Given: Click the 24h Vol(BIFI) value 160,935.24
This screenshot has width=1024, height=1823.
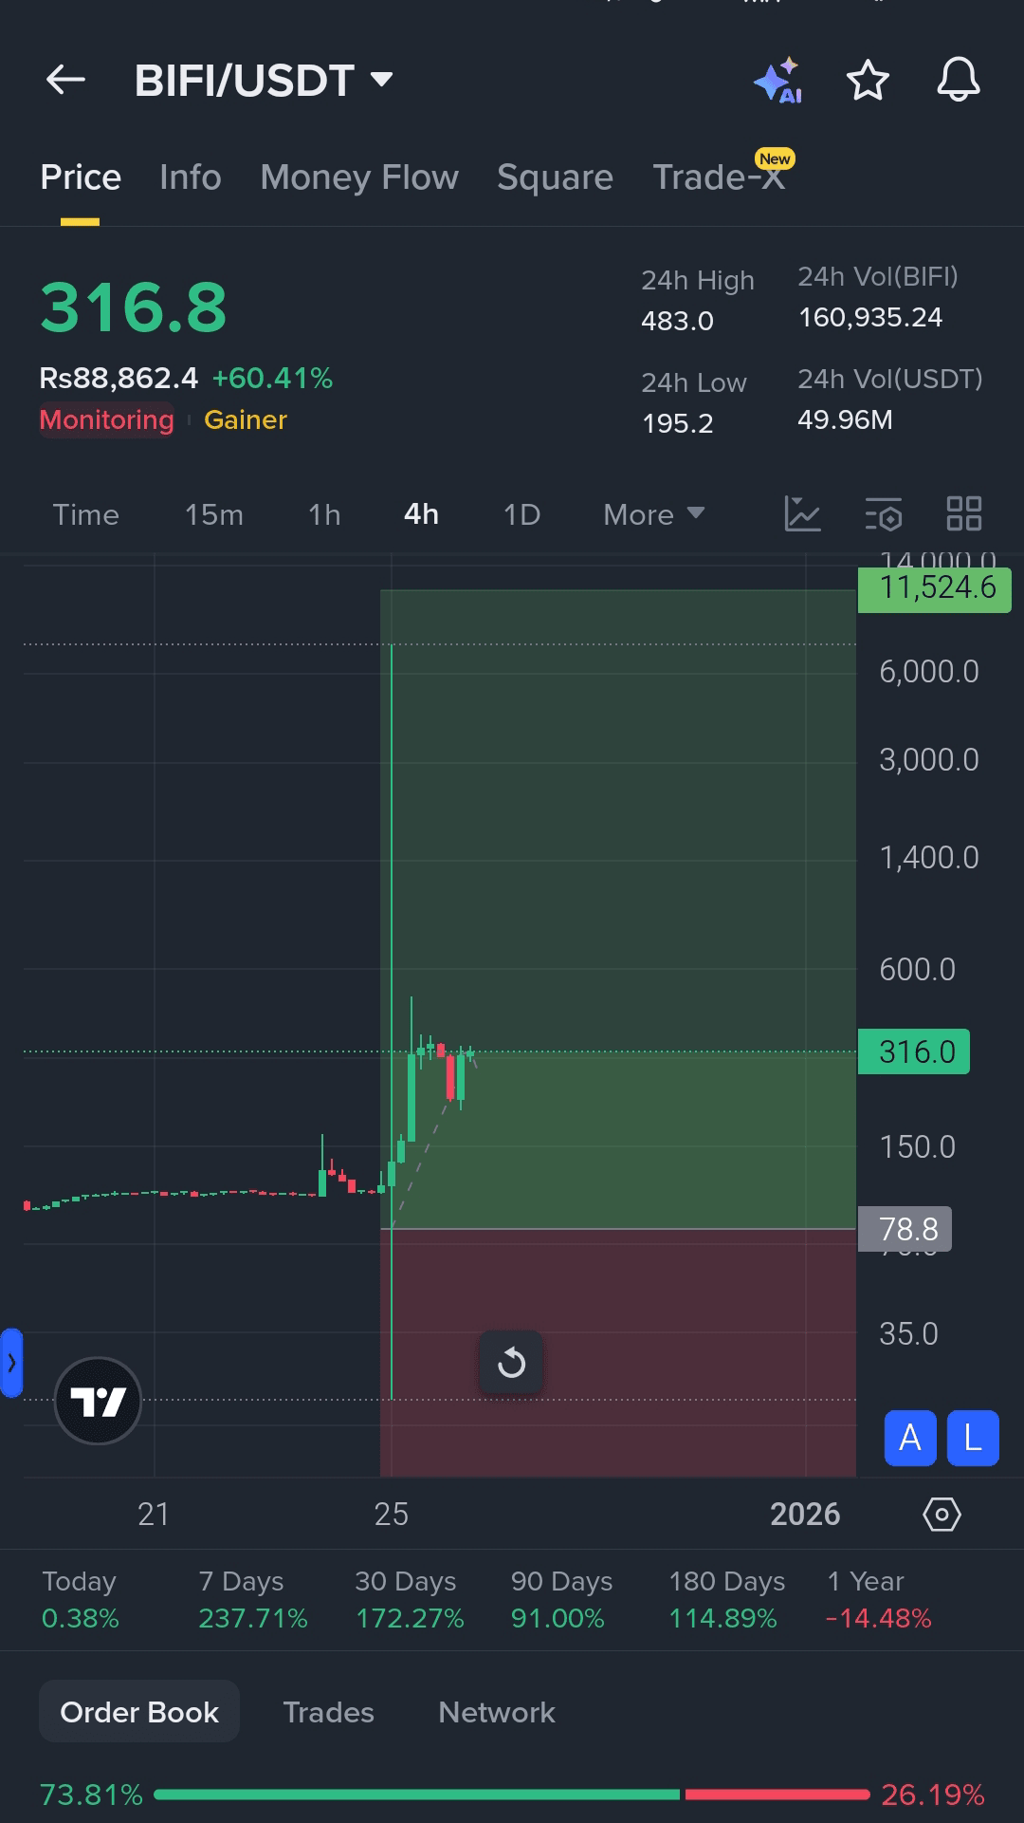Looking at the screenshot, I should [870, 317].
